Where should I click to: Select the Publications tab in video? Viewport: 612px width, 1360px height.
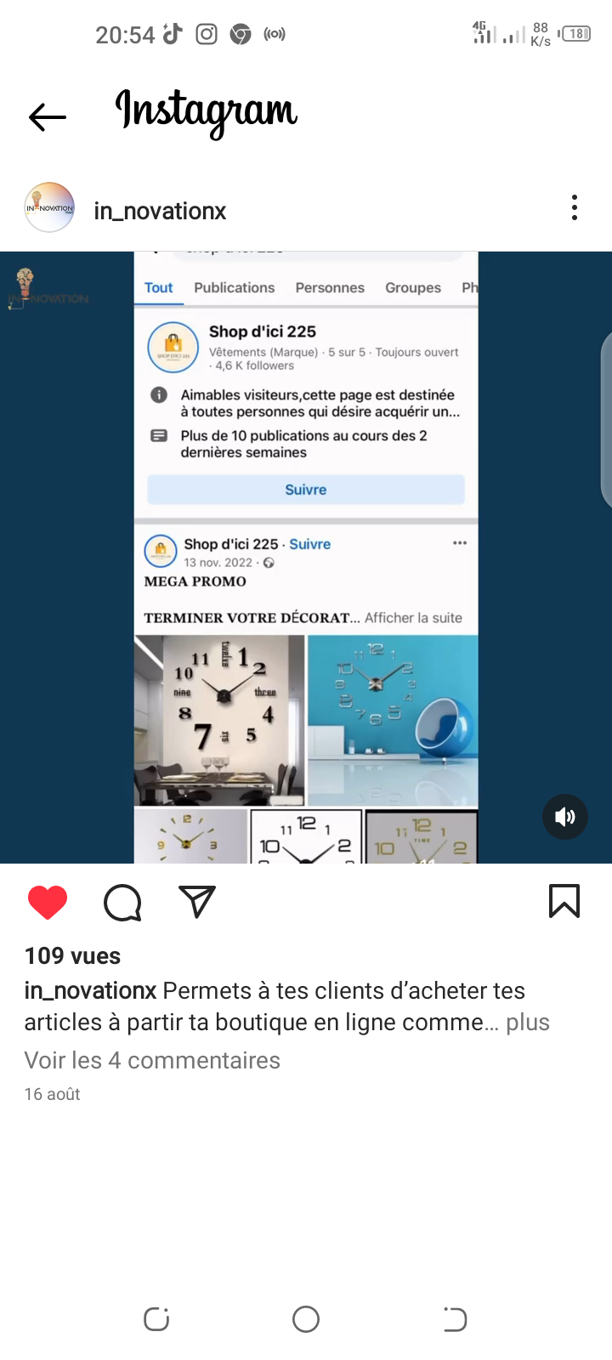point(235,287)
